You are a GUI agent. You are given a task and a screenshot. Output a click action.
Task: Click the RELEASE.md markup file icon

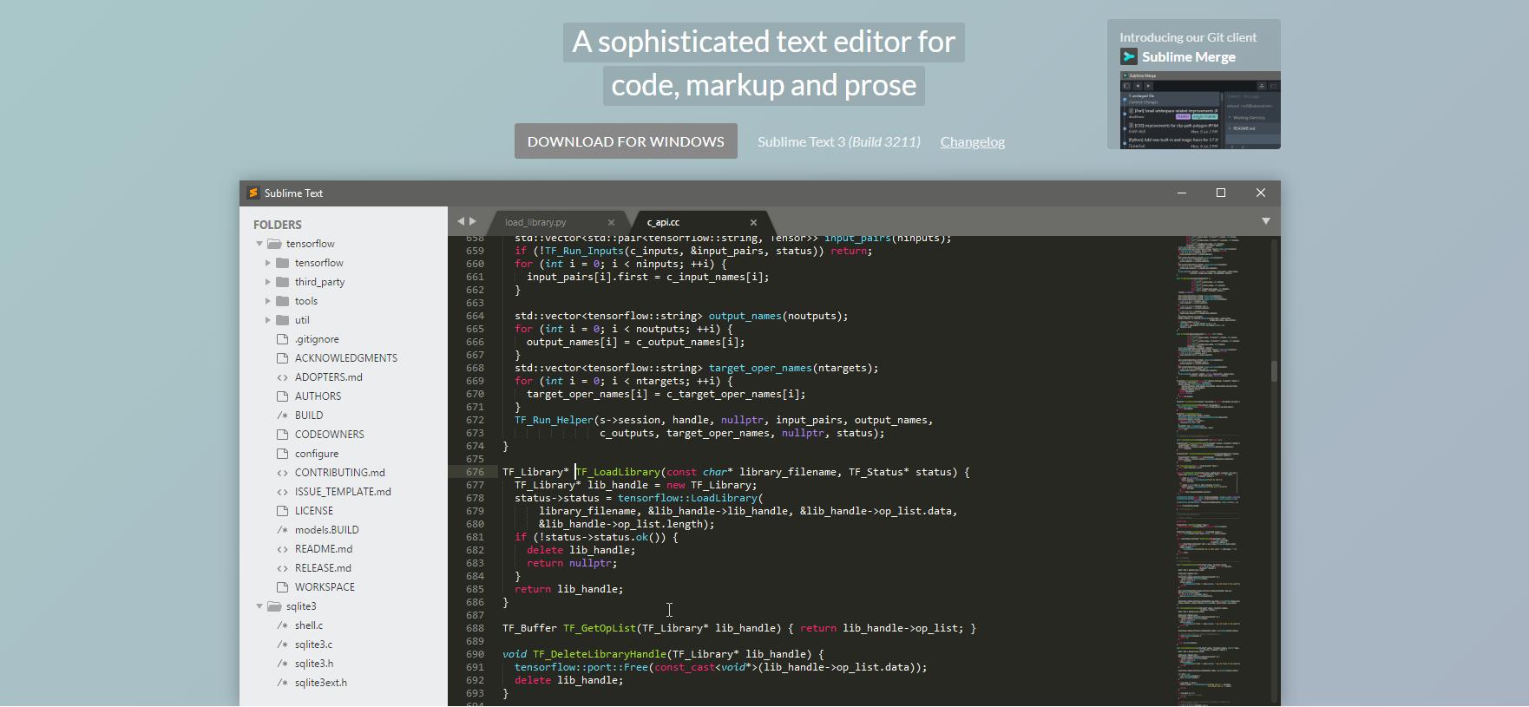pos(282,568)
